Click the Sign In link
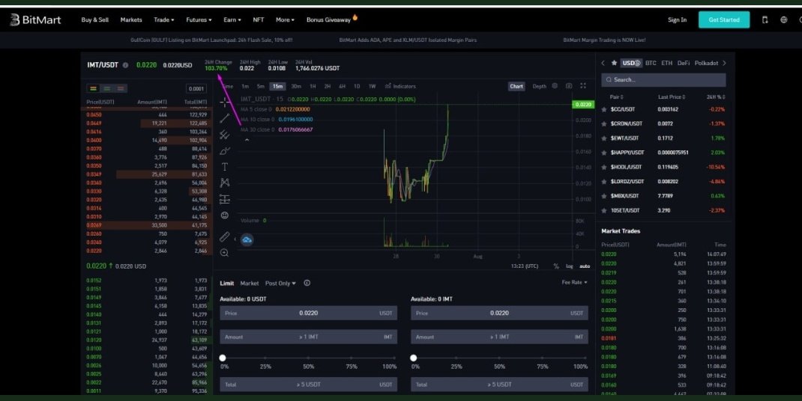802x401 pixels. click(x=677, y=20)
